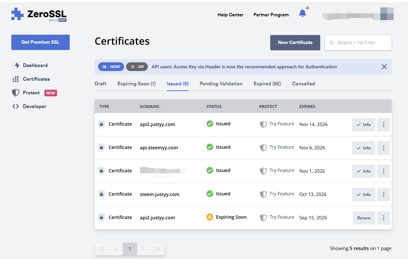Show the Cancelled tab

pyautogui.click(x=304, y=84)
